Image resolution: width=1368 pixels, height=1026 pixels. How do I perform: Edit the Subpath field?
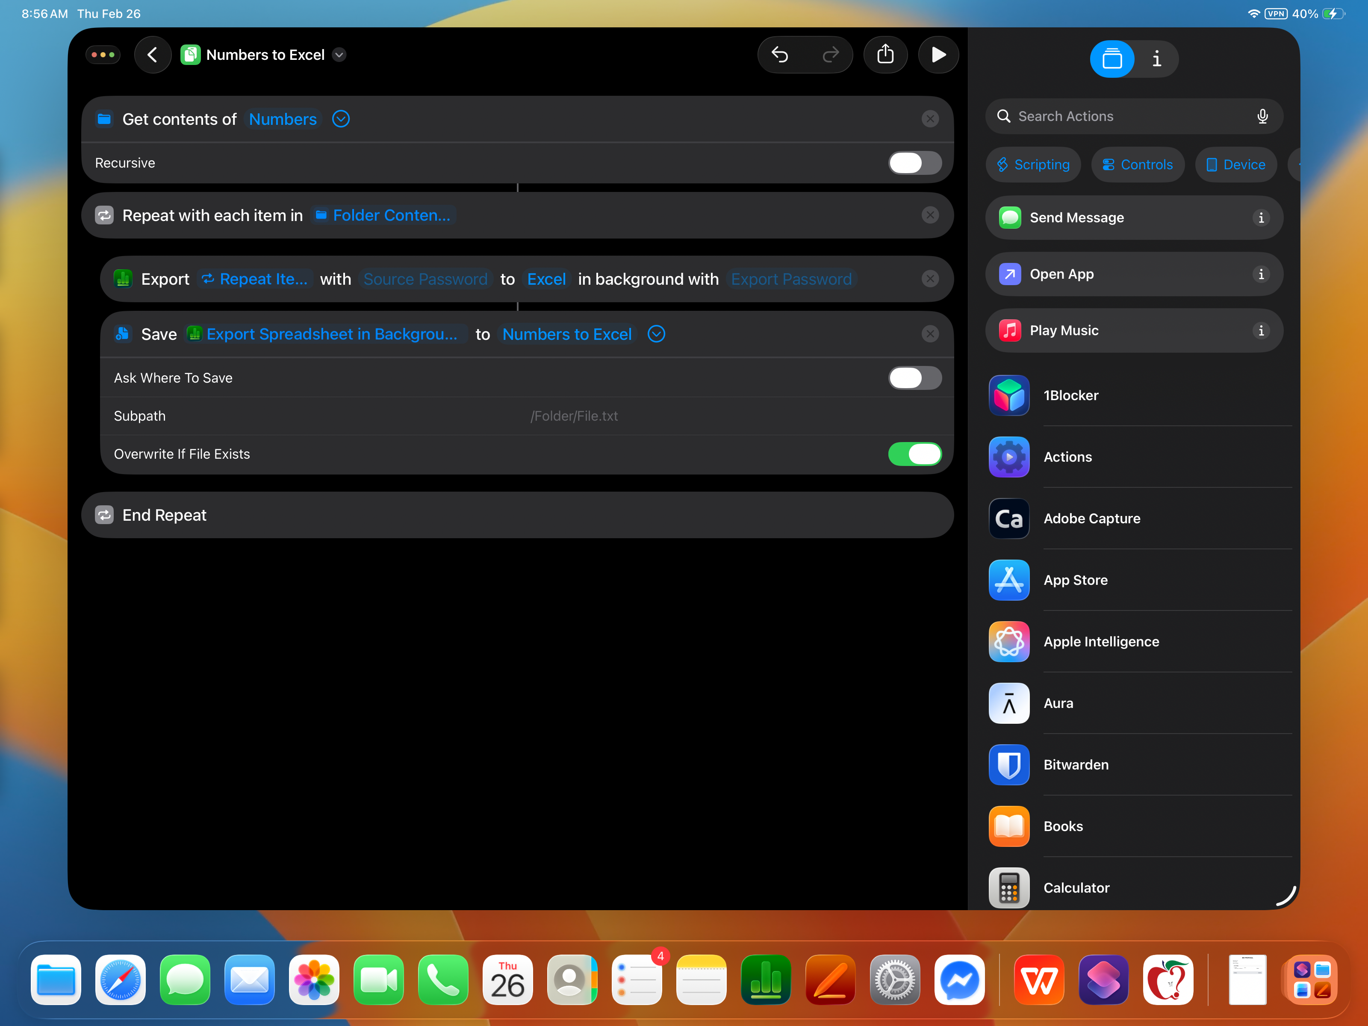pos(526,416)
